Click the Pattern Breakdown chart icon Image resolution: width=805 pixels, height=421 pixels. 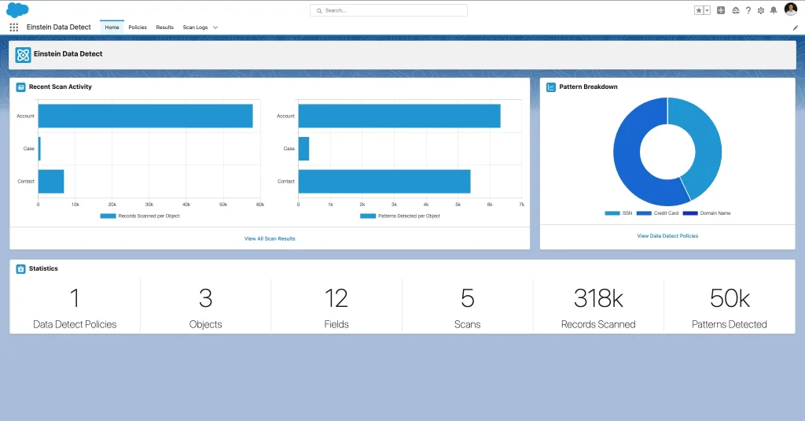click(551, 87)
